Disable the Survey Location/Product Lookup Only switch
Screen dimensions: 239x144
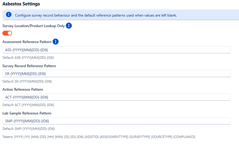[x=7, y=33]
